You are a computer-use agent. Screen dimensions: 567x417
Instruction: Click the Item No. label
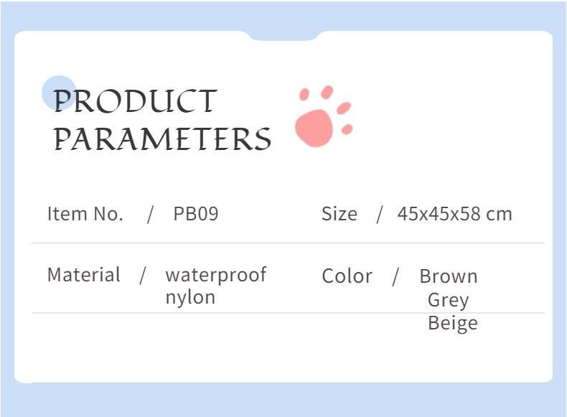tap(85, 214)
